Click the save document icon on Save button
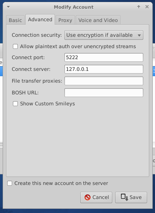 coord(124,197)
